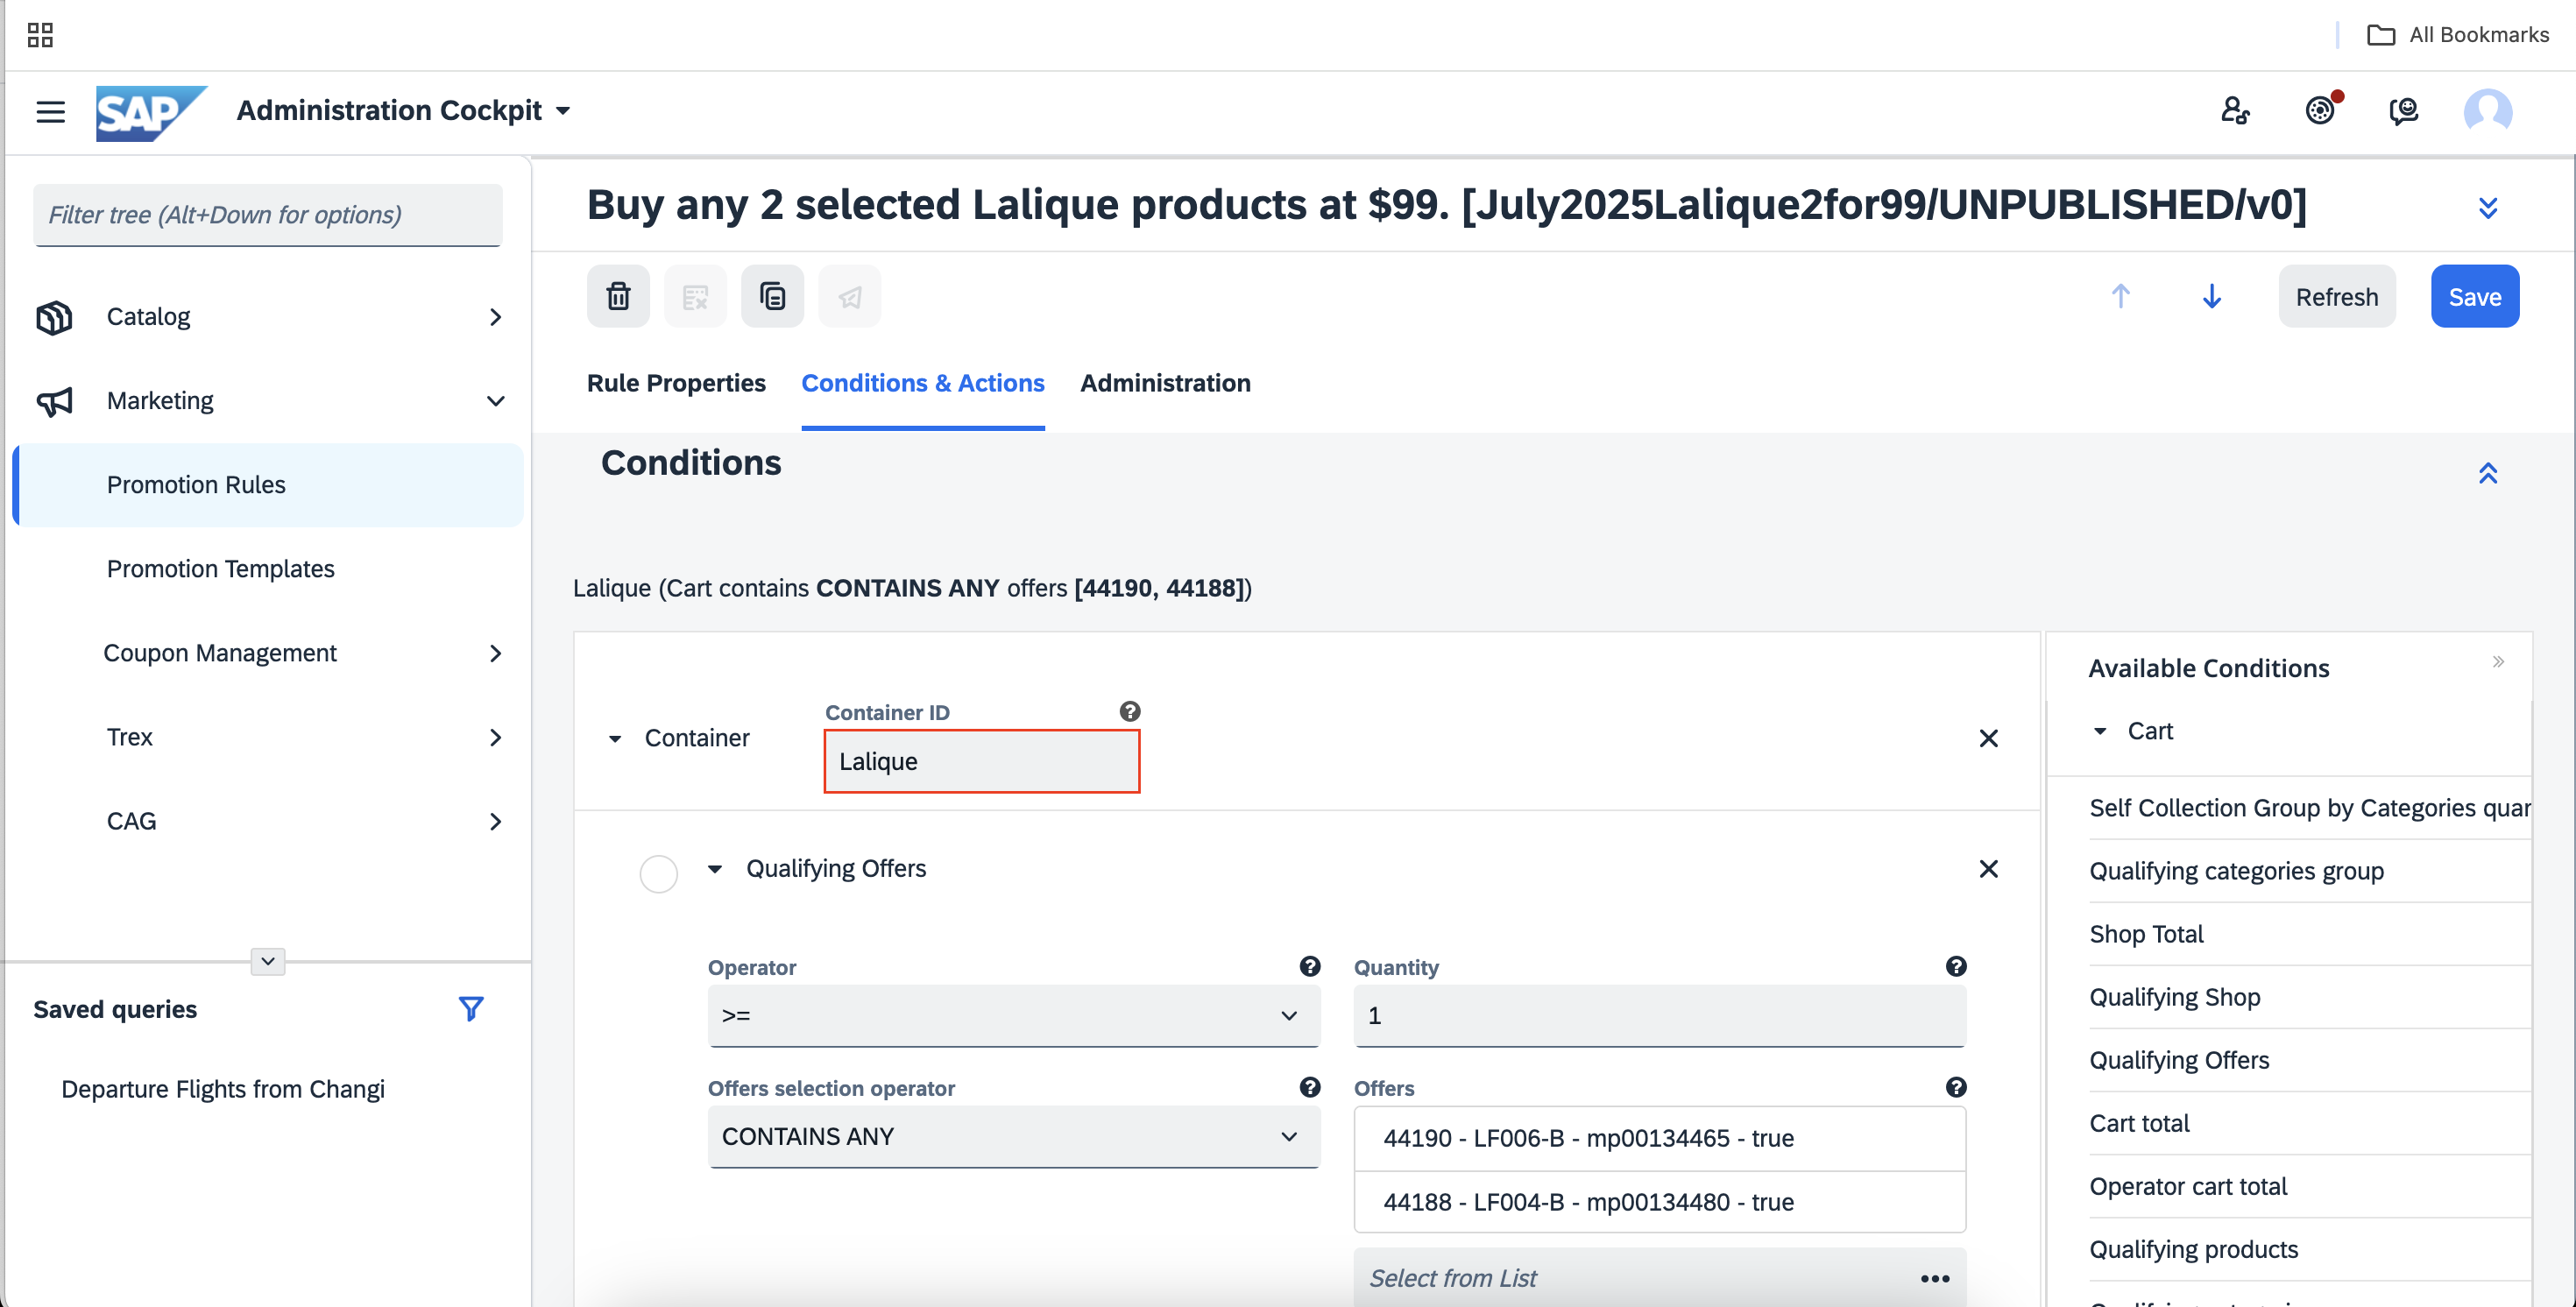Viewport: 2576px width, 1307px height.
Task: Collapse the Conditions section double-chevron up
Action: 2488,473
